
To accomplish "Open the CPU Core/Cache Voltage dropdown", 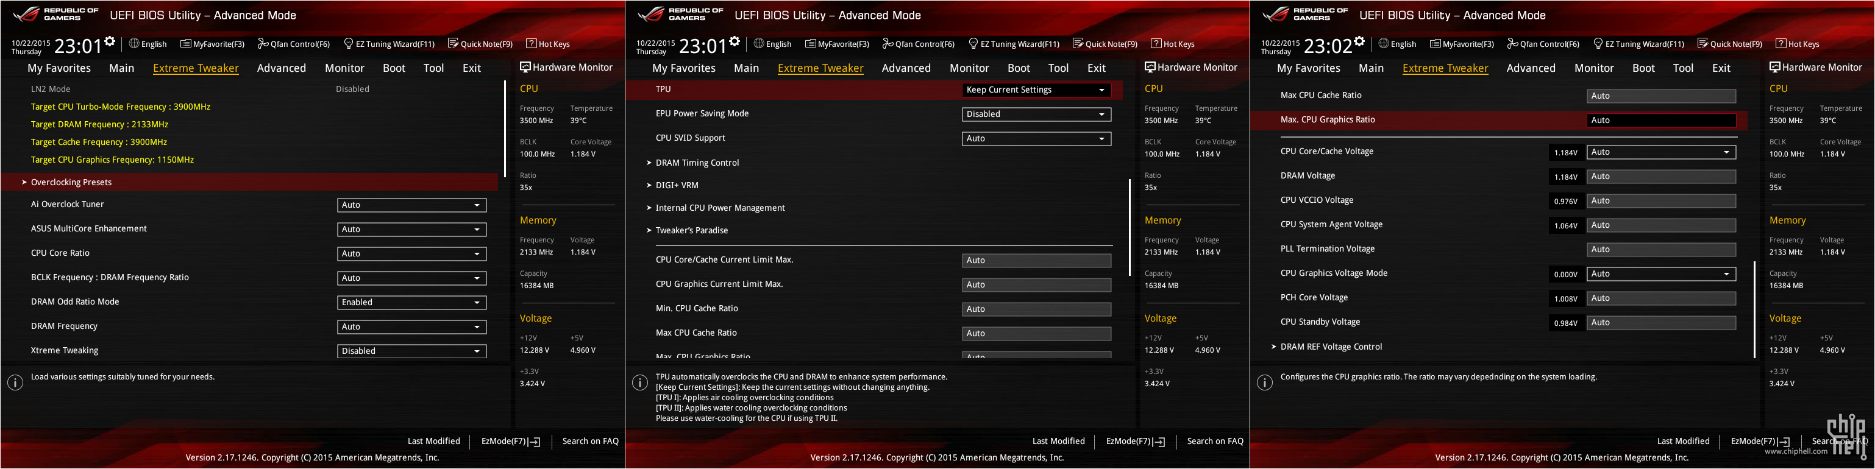I will pyautogui.click(x=1661, y=152).
